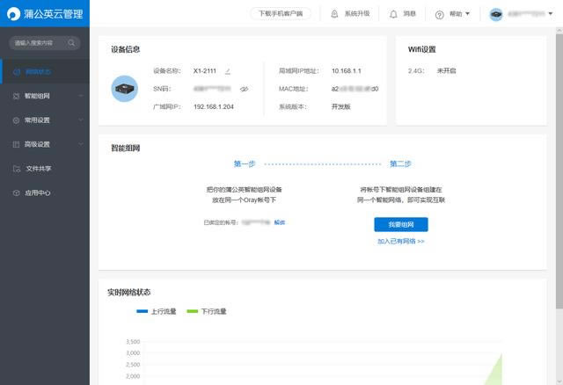The image size is (563, 385).
Task: Click the user avatar in the header
Action: [x=496, y=14]
